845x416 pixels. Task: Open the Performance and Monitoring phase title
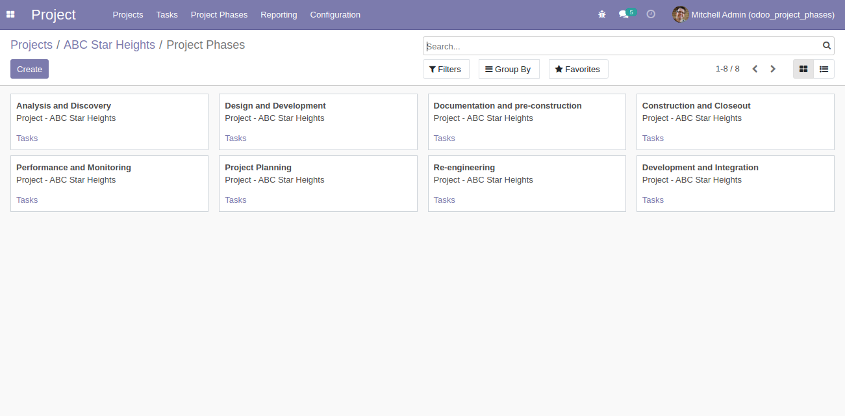73,167
